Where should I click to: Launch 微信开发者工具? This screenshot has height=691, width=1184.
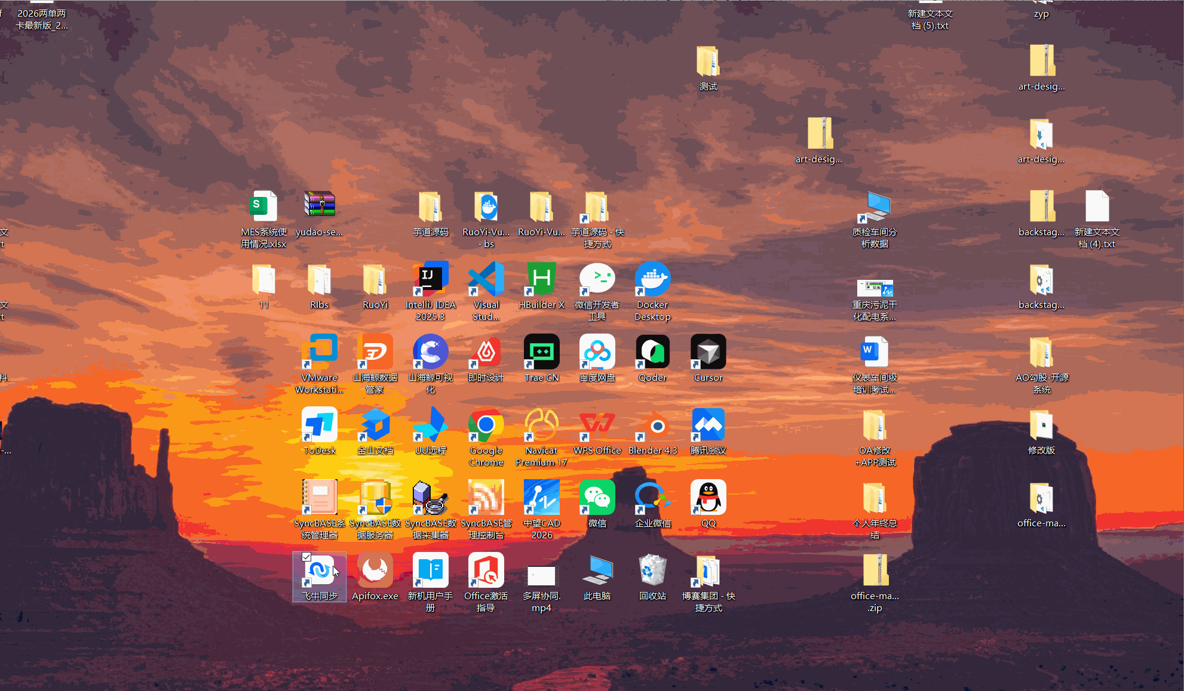click(597, 279)
